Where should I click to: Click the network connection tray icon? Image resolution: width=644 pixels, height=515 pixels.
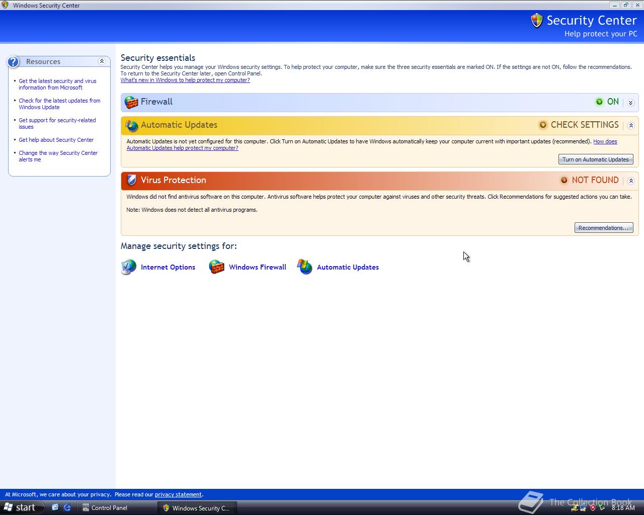(x=584, y=507)
